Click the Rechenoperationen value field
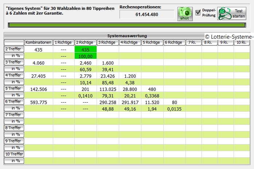This screenshot has height=169, width=254. 147,15
